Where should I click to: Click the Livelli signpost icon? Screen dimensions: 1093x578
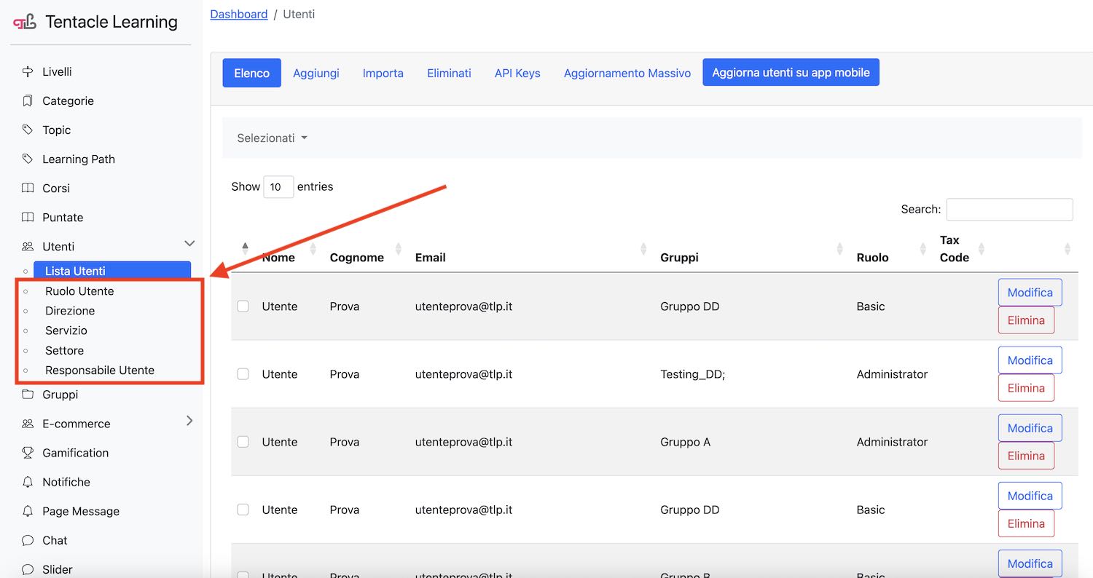28,71
